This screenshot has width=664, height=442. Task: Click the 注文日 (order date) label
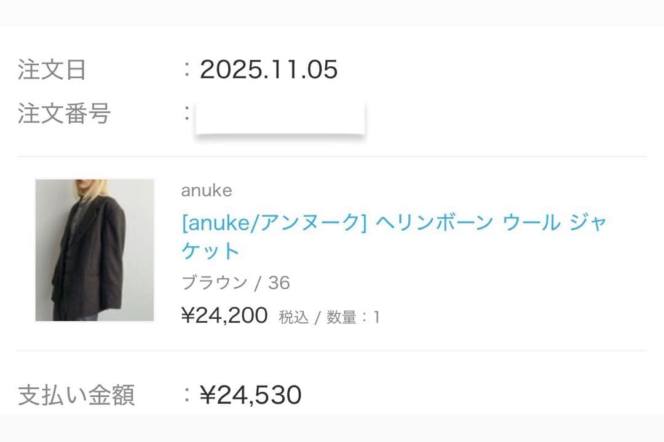coord(52,70)
